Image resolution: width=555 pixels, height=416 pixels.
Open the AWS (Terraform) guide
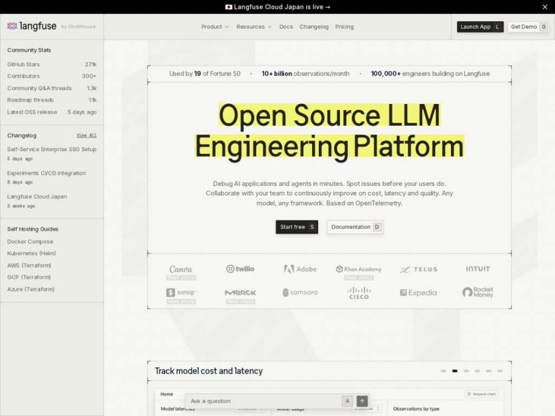pos(29,265)
